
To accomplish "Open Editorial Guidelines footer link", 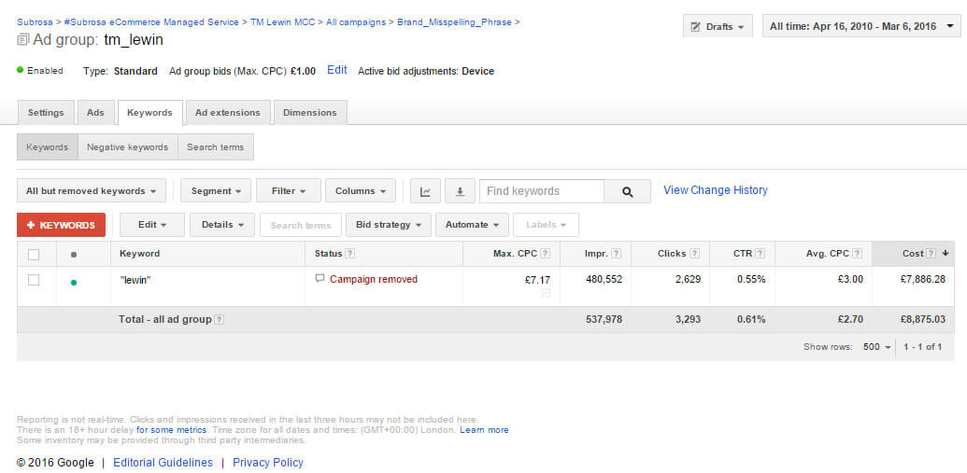I will point(163,463).
